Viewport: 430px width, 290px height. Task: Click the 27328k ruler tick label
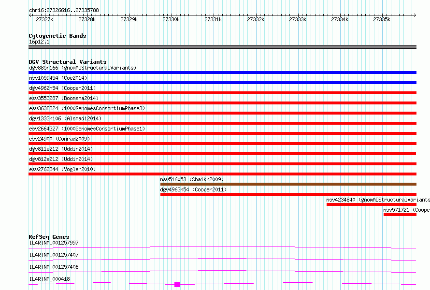87,19
